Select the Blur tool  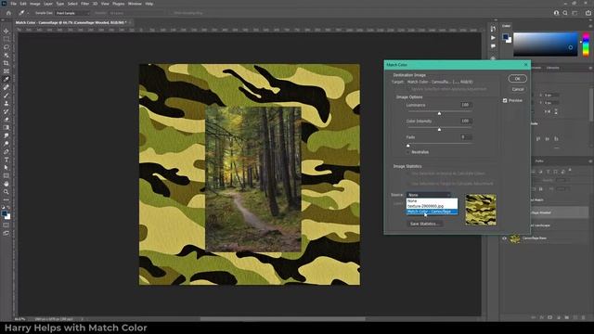pos(6,135)
